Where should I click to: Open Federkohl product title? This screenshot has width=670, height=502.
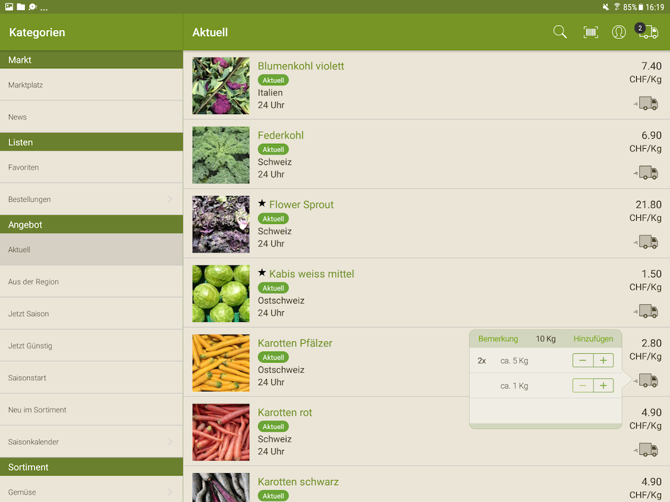(281, 135)
